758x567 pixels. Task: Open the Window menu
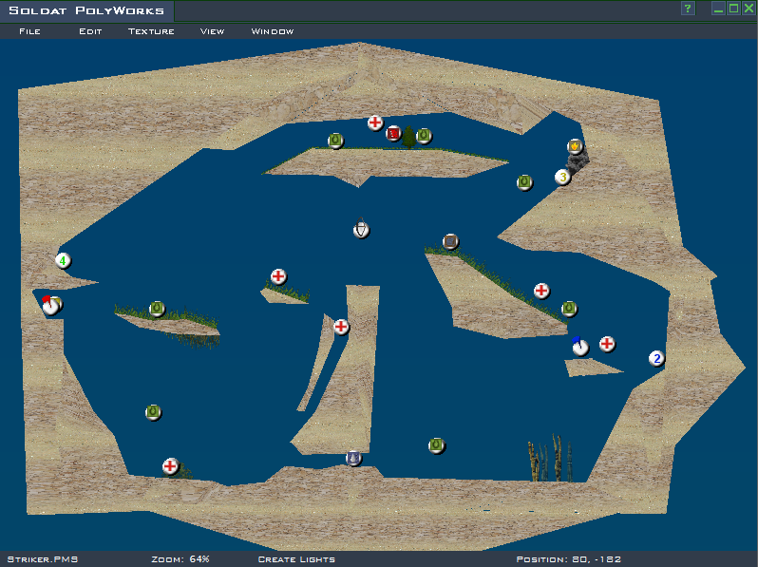coord(273,31)
